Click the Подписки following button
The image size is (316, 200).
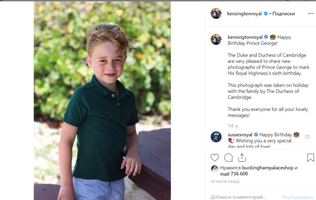pyautogui.click(x=284, y=14)
